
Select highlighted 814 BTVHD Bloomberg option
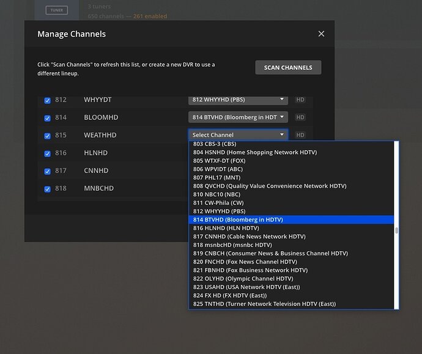237,219
